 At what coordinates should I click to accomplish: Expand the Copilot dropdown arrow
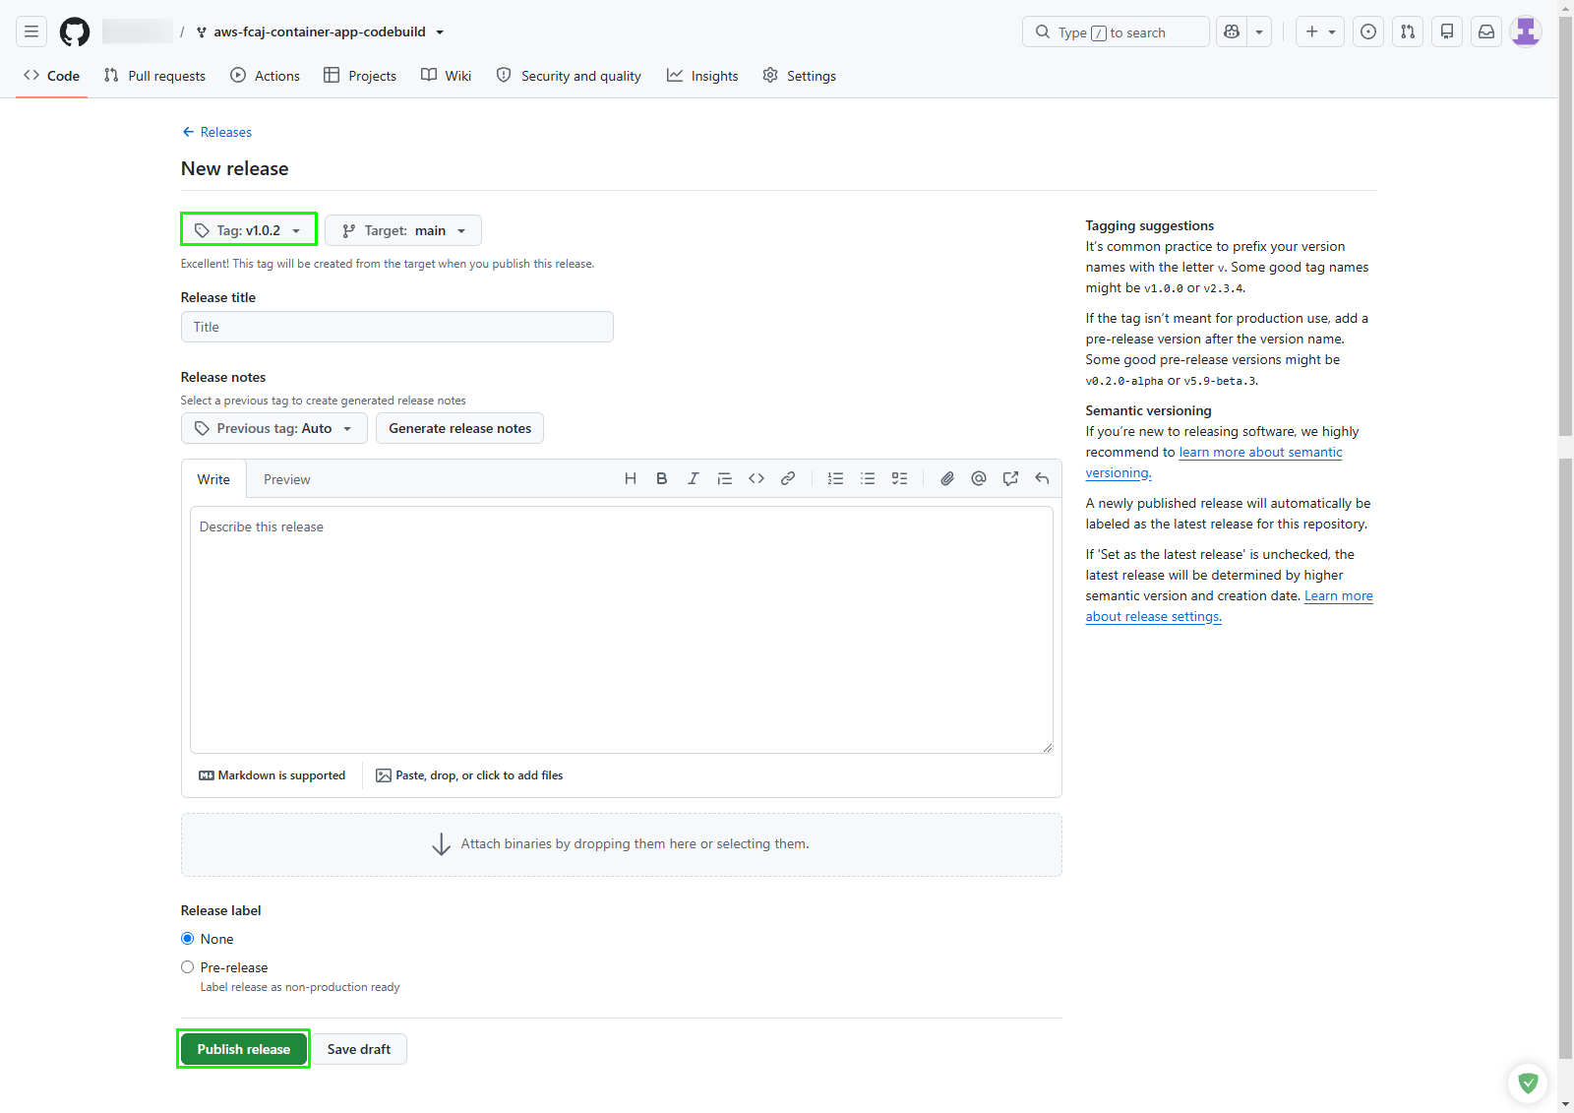point(1259,31)
